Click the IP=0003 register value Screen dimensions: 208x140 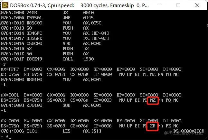point(103,100)
